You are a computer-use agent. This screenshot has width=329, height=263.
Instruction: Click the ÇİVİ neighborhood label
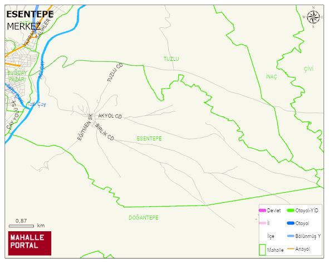coord(308,69)
